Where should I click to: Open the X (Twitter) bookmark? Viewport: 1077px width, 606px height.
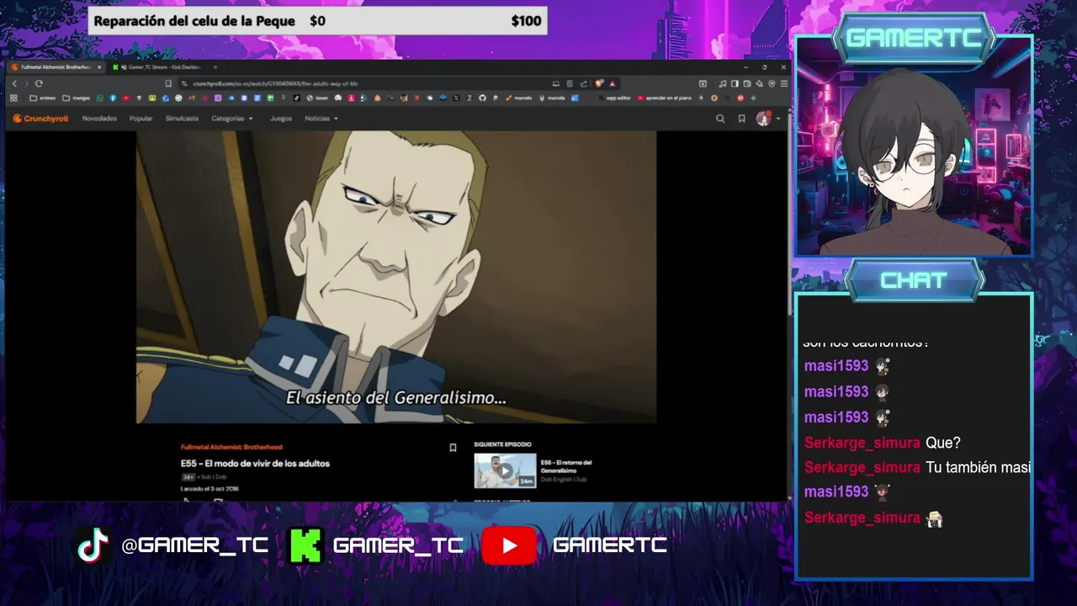tap(456, 98)
